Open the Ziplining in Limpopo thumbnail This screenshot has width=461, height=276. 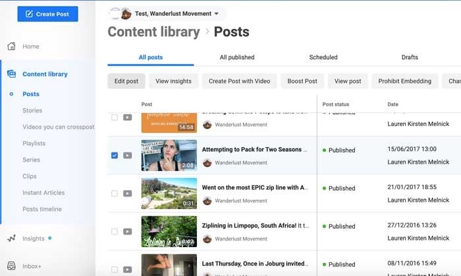click(x=169, y=231)
